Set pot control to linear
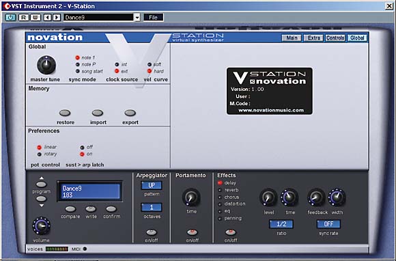The image size is (396, 261). click(40, 148)
